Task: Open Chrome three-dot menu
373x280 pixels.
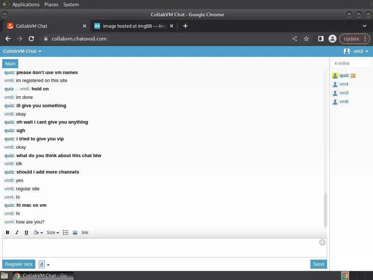Action: click(365, 39)
